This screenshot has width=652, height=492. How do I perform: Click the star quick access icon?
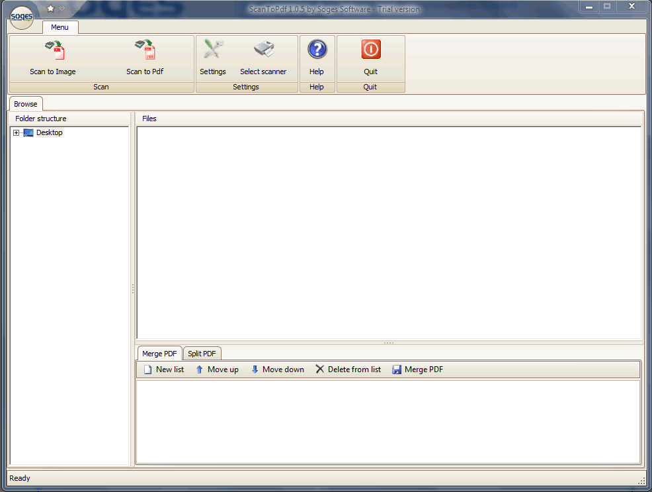click(51, 9)
